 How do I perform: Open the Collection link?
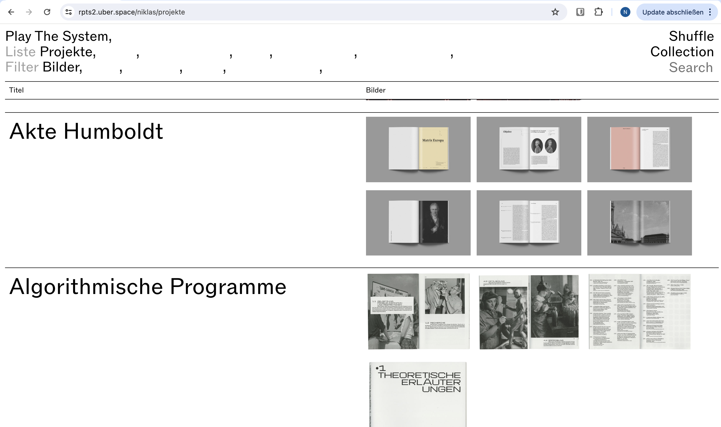tap(682, 52)
